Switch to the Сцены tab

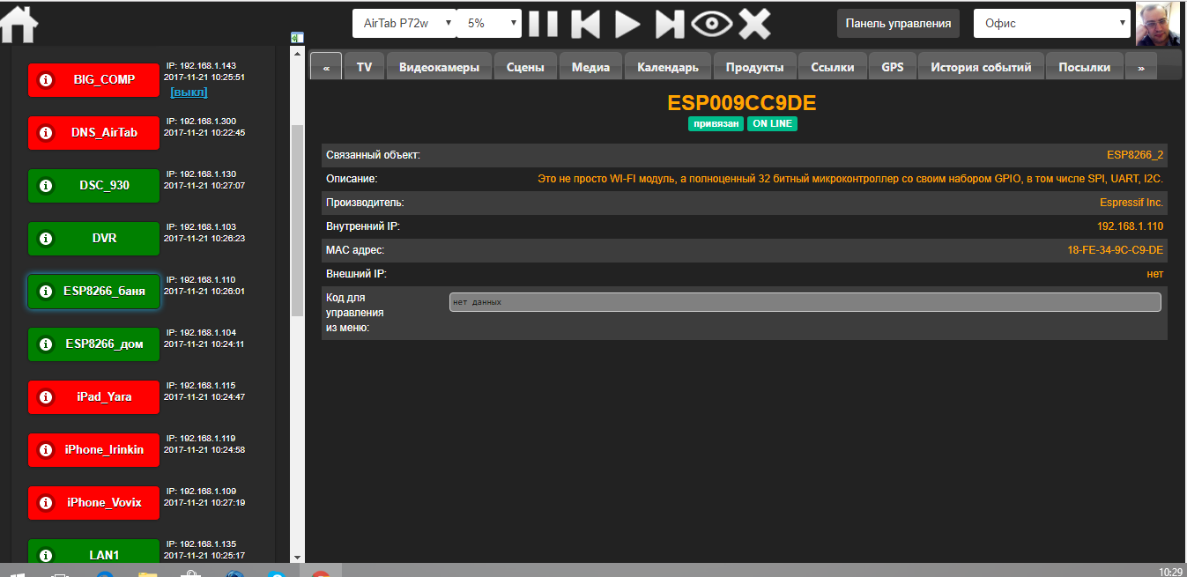[x=525, y=67]
